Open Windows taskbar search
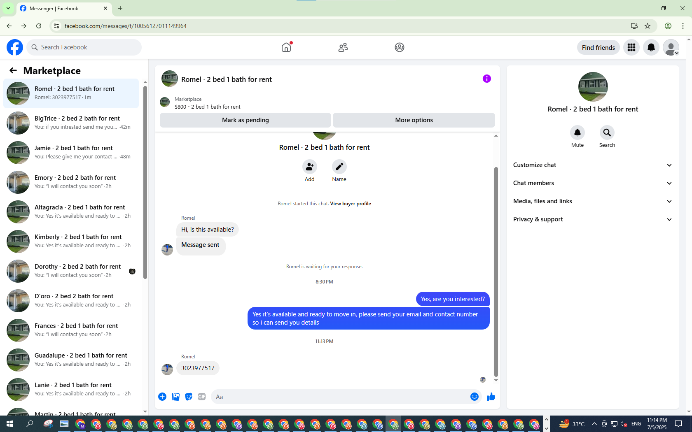 [30, 424]
